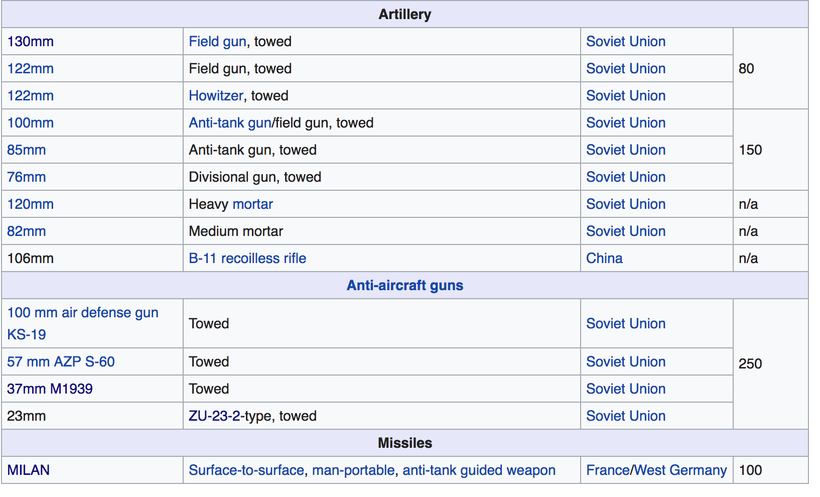Follow the Anti-tank gun link
The height and width of the screenshot is (497, 820).
(x=230, y=122)
